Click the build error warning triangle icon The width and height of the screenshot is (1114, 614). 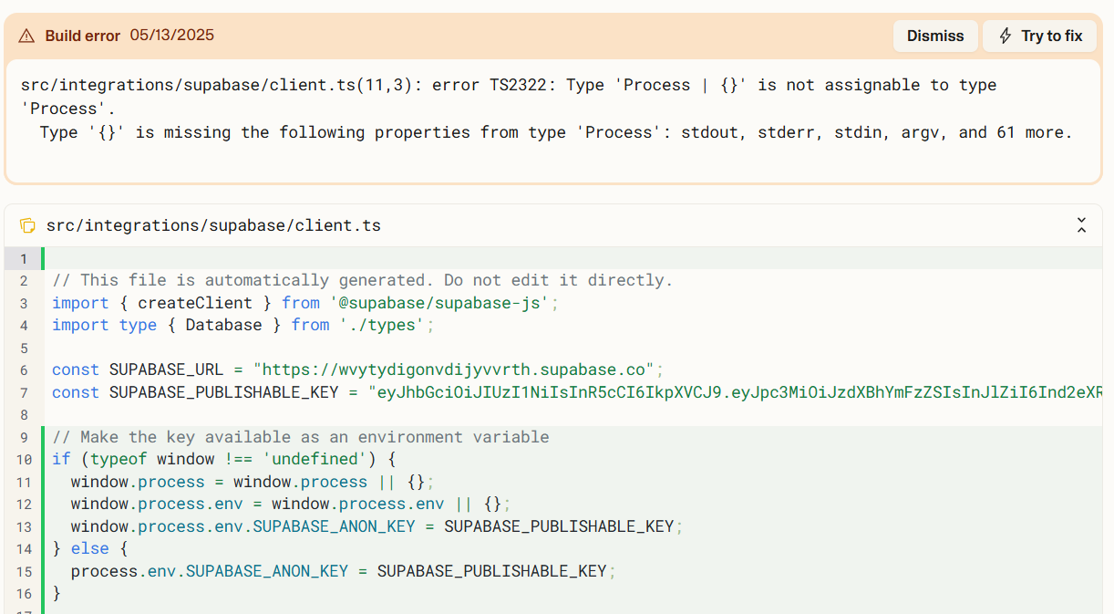click(x=26, y=36)
